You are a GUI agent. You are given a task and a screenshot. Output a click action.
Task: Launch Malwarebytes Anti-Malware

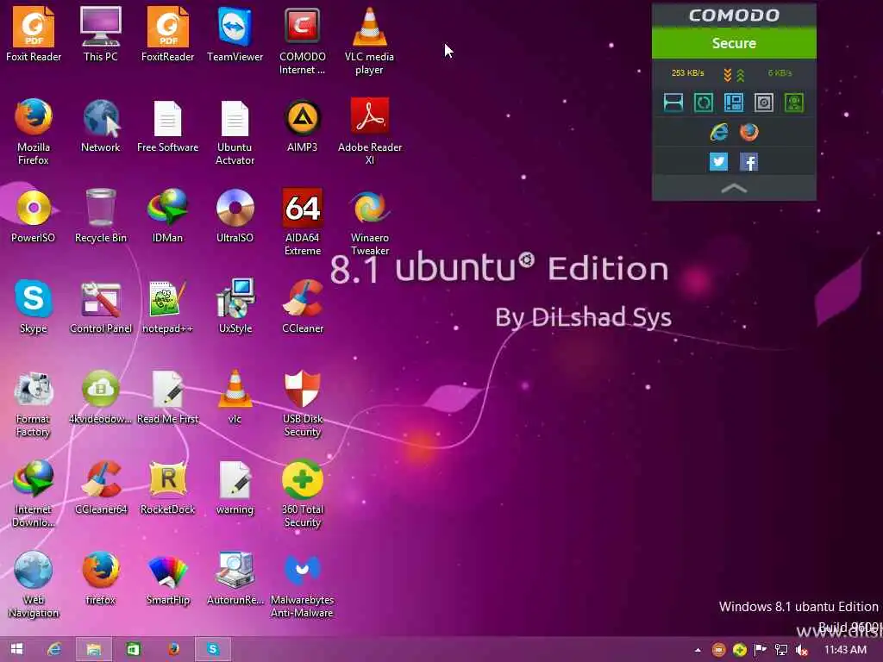point(303,584)
